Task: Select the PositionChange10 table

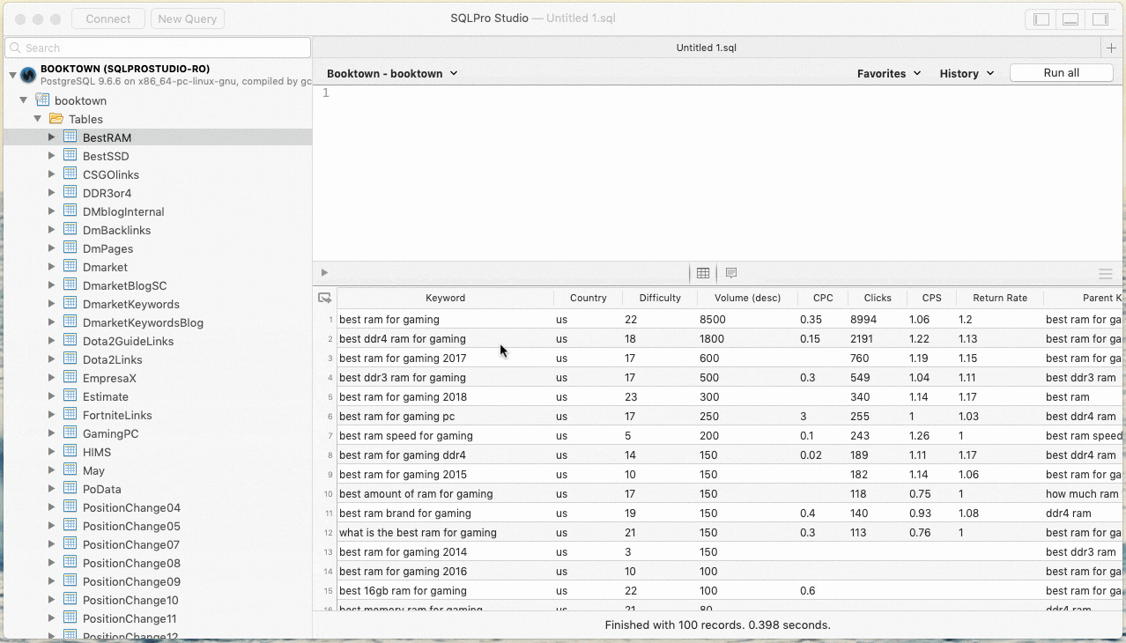Action: (131, 600)
